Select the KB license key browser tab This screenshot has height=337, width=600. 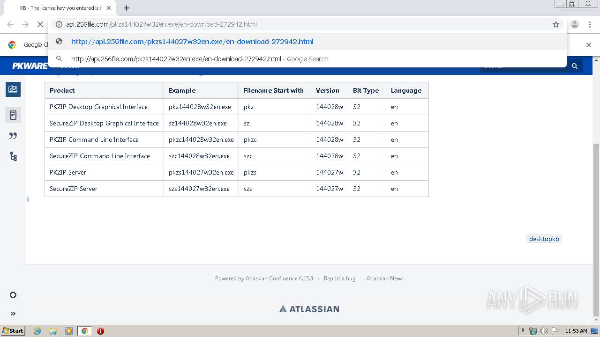pos(59,8)
